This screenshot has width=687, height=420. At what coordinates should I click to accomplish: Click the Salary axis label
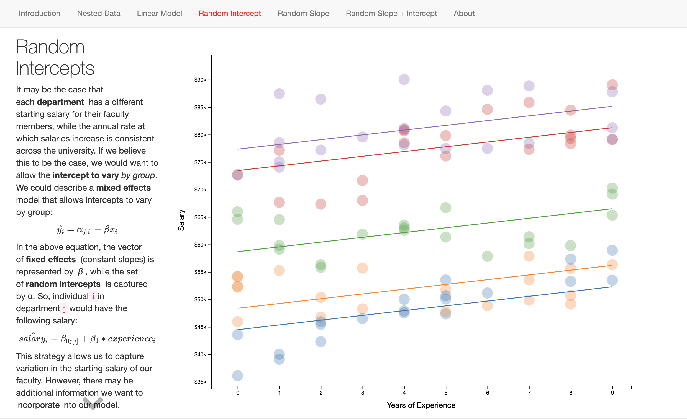point(181,220)
